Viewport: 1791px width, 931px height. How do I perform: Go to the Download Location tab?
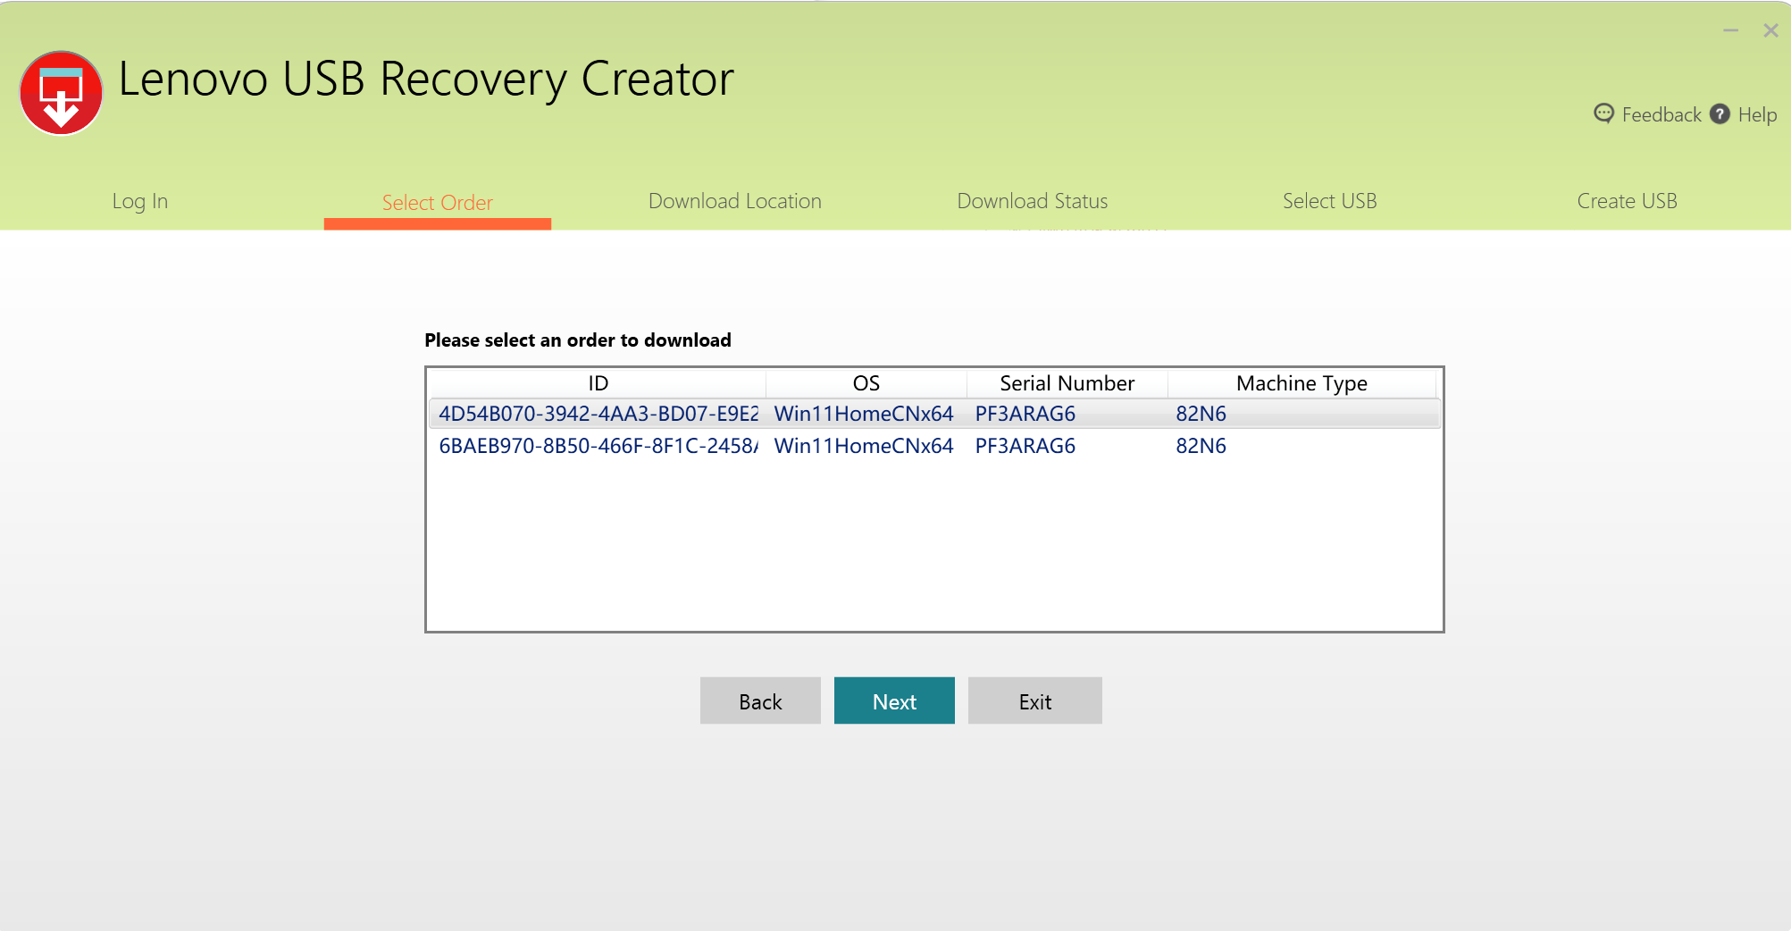pos(734,202)
